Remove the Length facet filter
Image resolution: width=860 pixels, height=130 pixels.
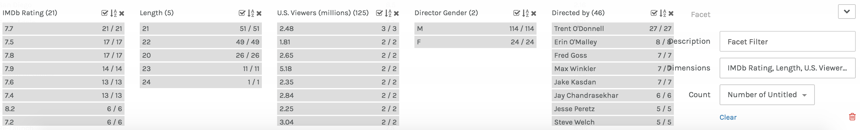pyautogui.click(x=259, y=13)
